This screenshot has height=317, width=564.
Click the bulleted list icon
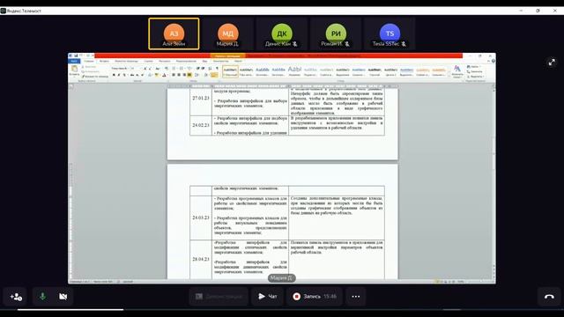coord(174,69)
